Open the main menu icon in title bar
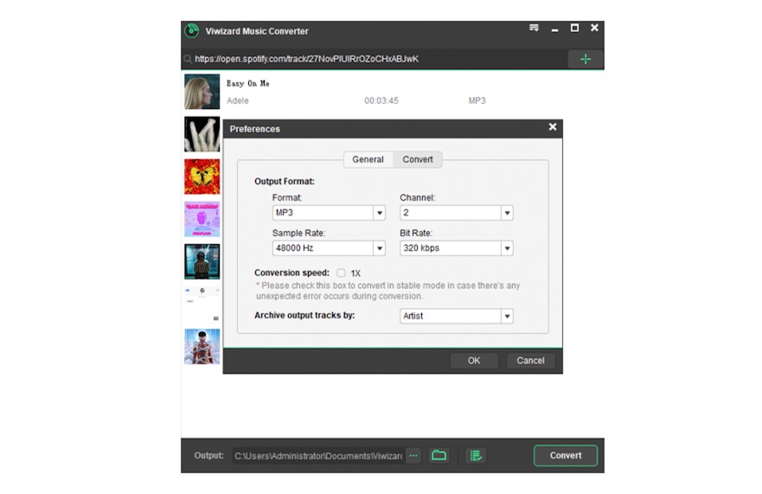 click(x=534, y=28)
